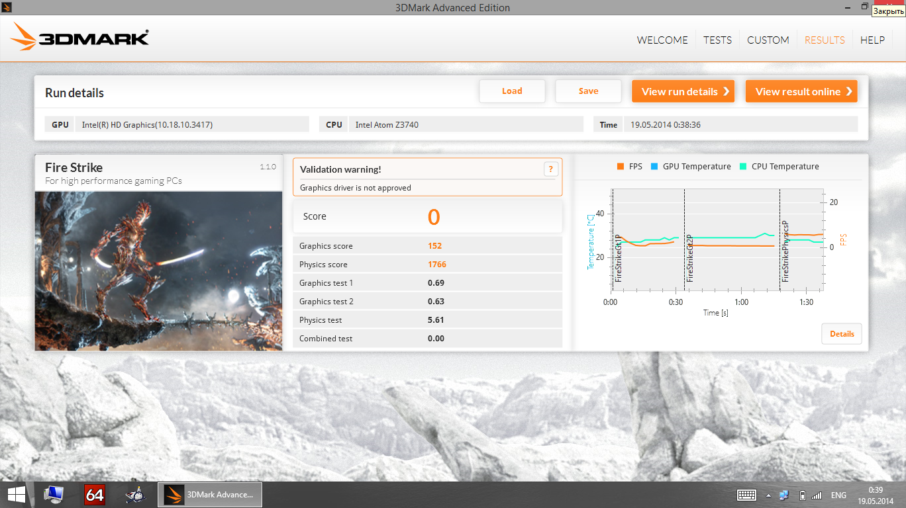The image size is (906, 508).
Task: Click the 3DMark logo in the header
Action: [79, 38]
